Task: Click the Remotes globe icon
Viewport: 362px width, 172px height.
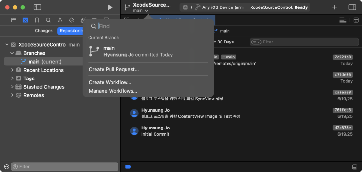Action: 18,95
